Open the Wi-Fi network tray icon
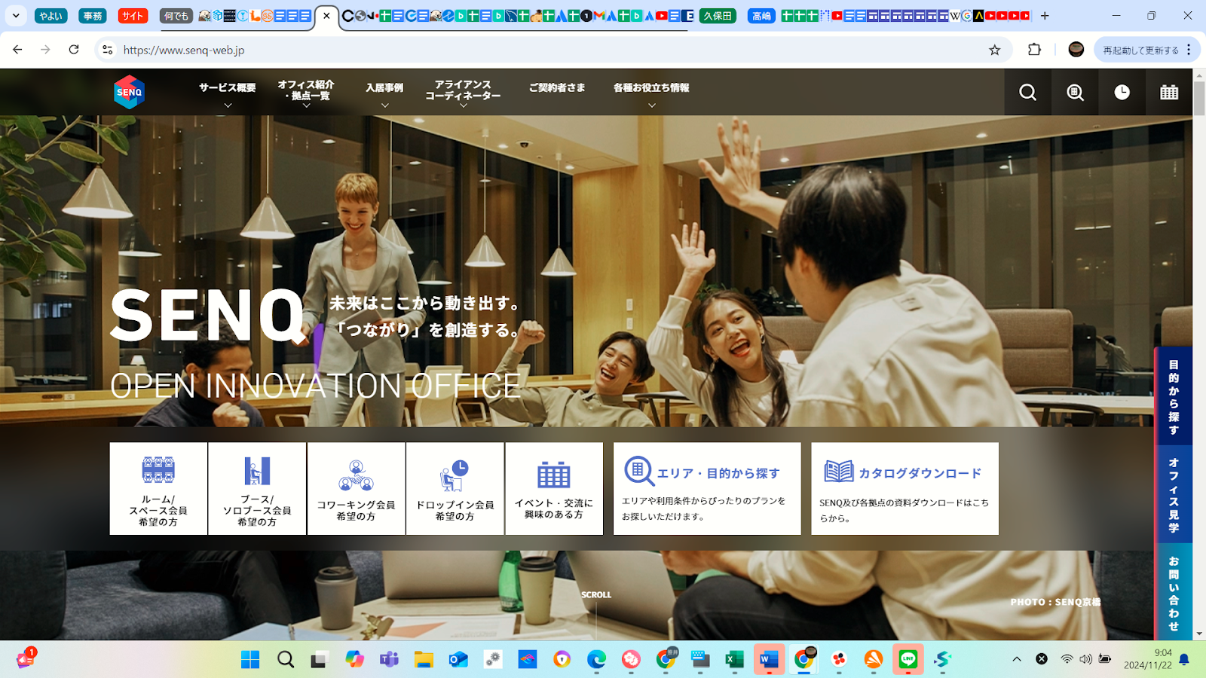This screenshot has height=678, width=1206. (x=1067, y=659)
